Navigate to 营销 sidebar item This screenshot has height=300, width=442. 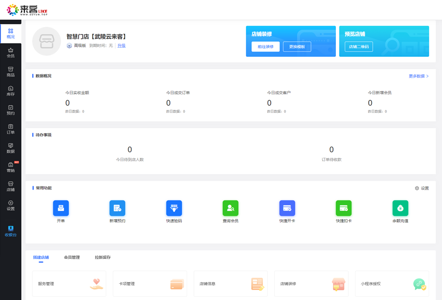click(10, 167)
